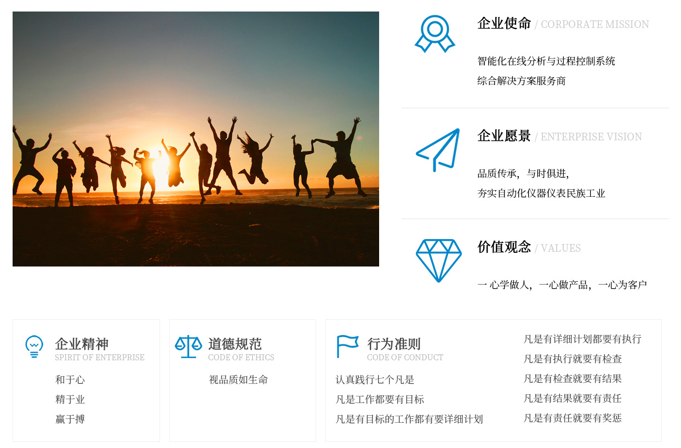681x448 pixels.
Task: Click the 道德规范 heading
Action: [235, 344]
